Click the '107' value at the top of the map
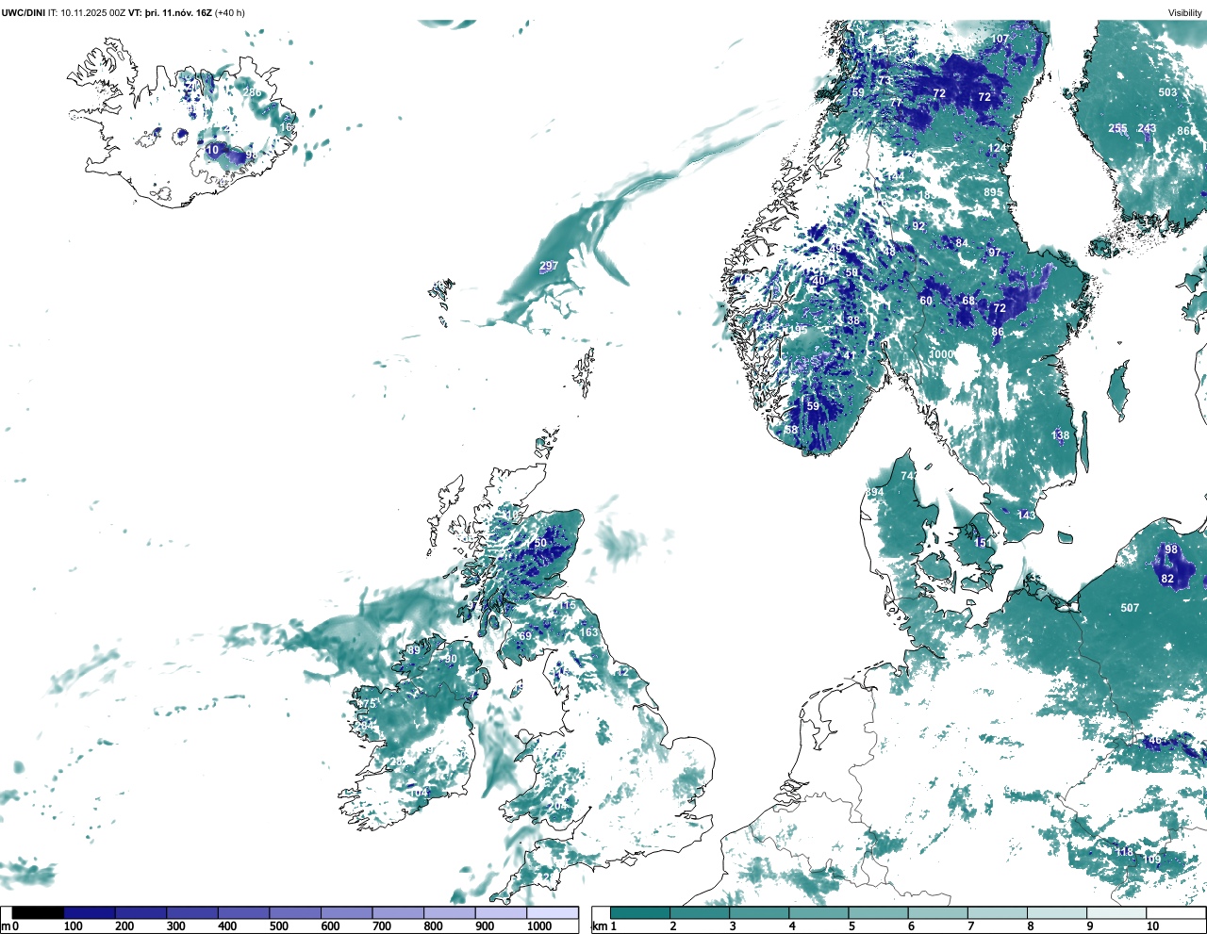 click(1000, 39)
